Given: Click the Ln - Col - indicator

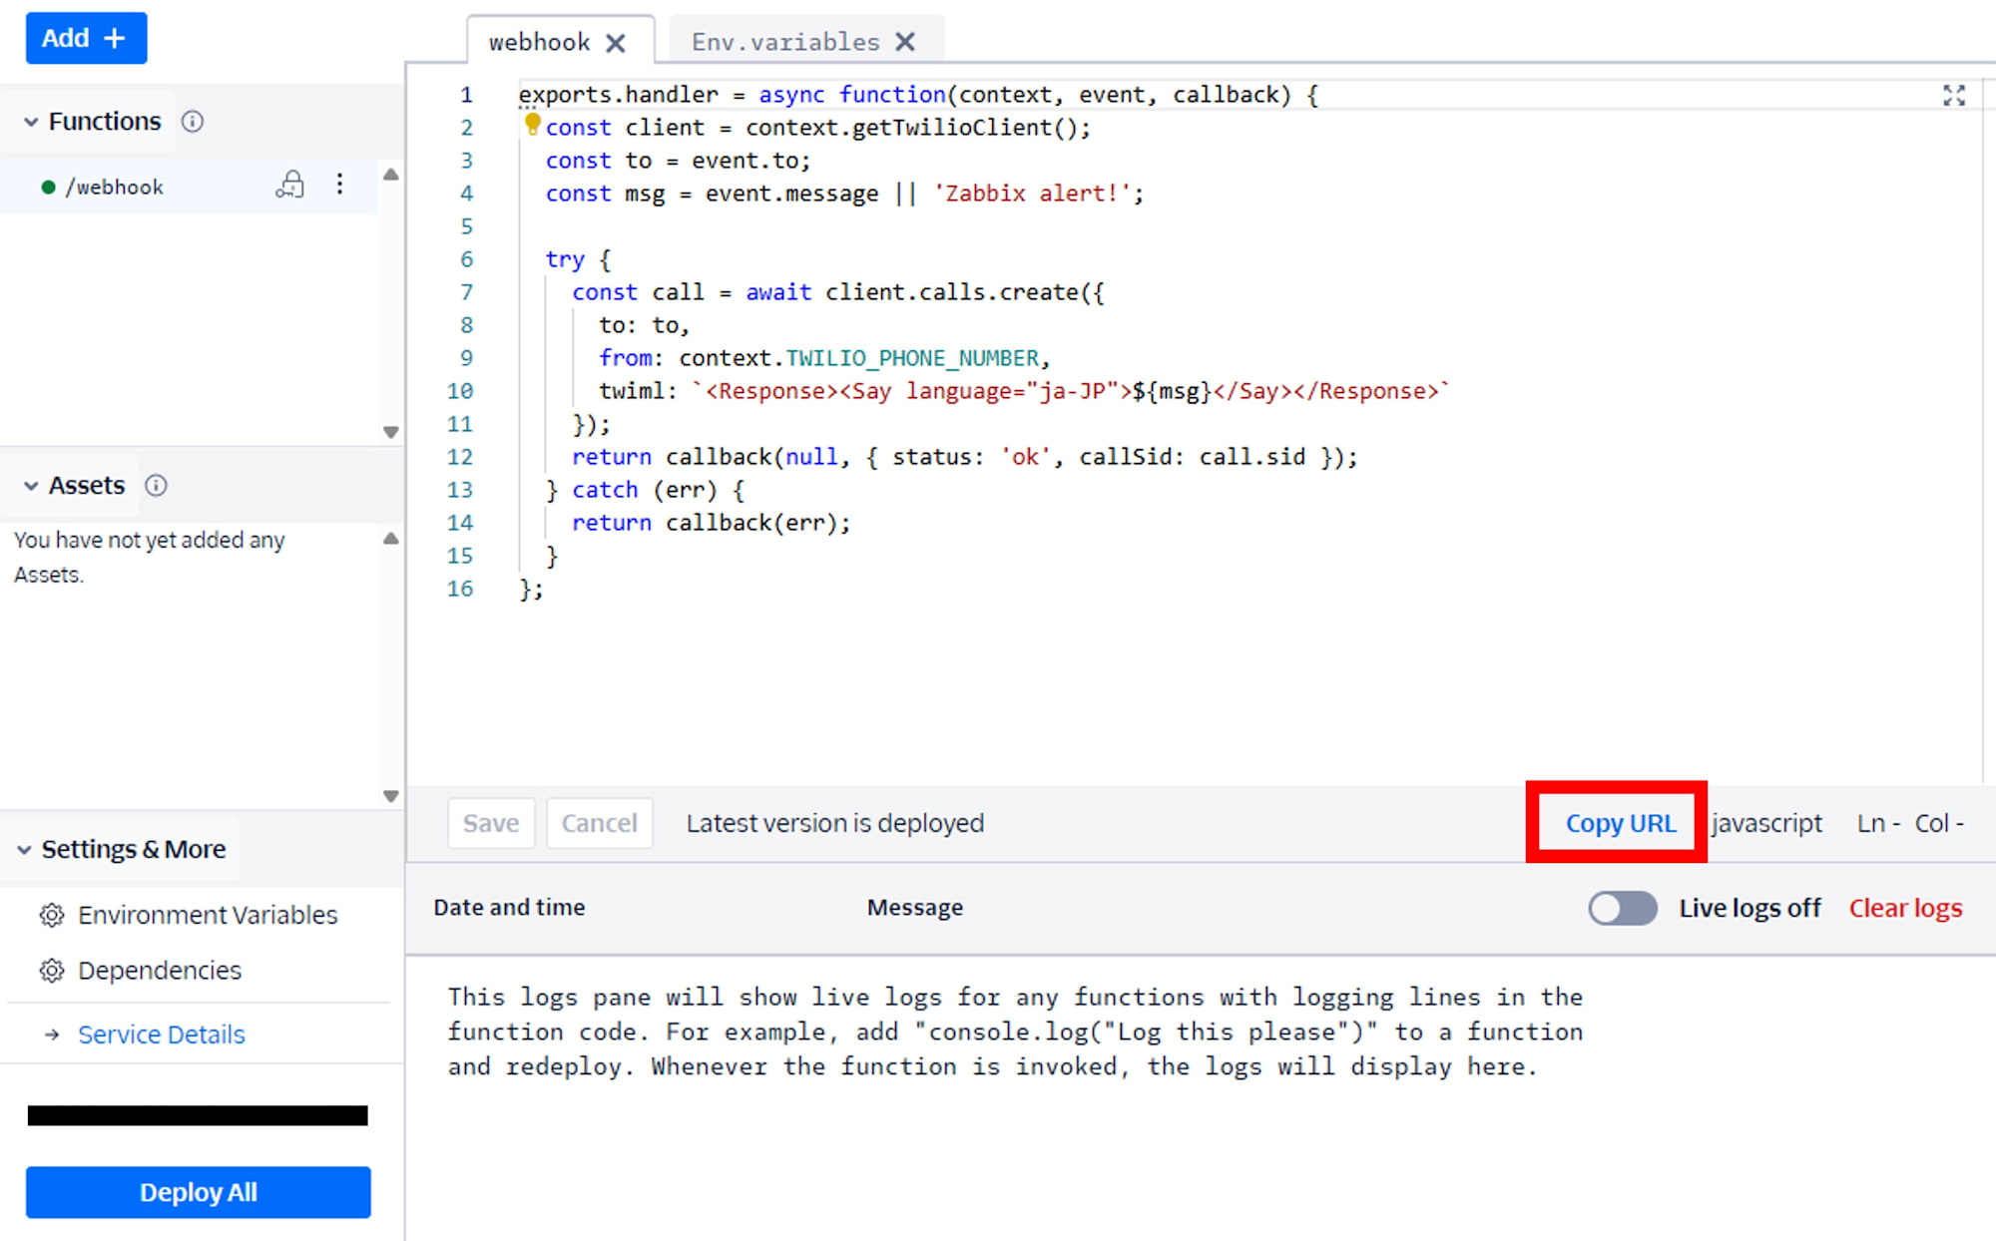Looking at the screenshot, I should tap(1910, 824).
